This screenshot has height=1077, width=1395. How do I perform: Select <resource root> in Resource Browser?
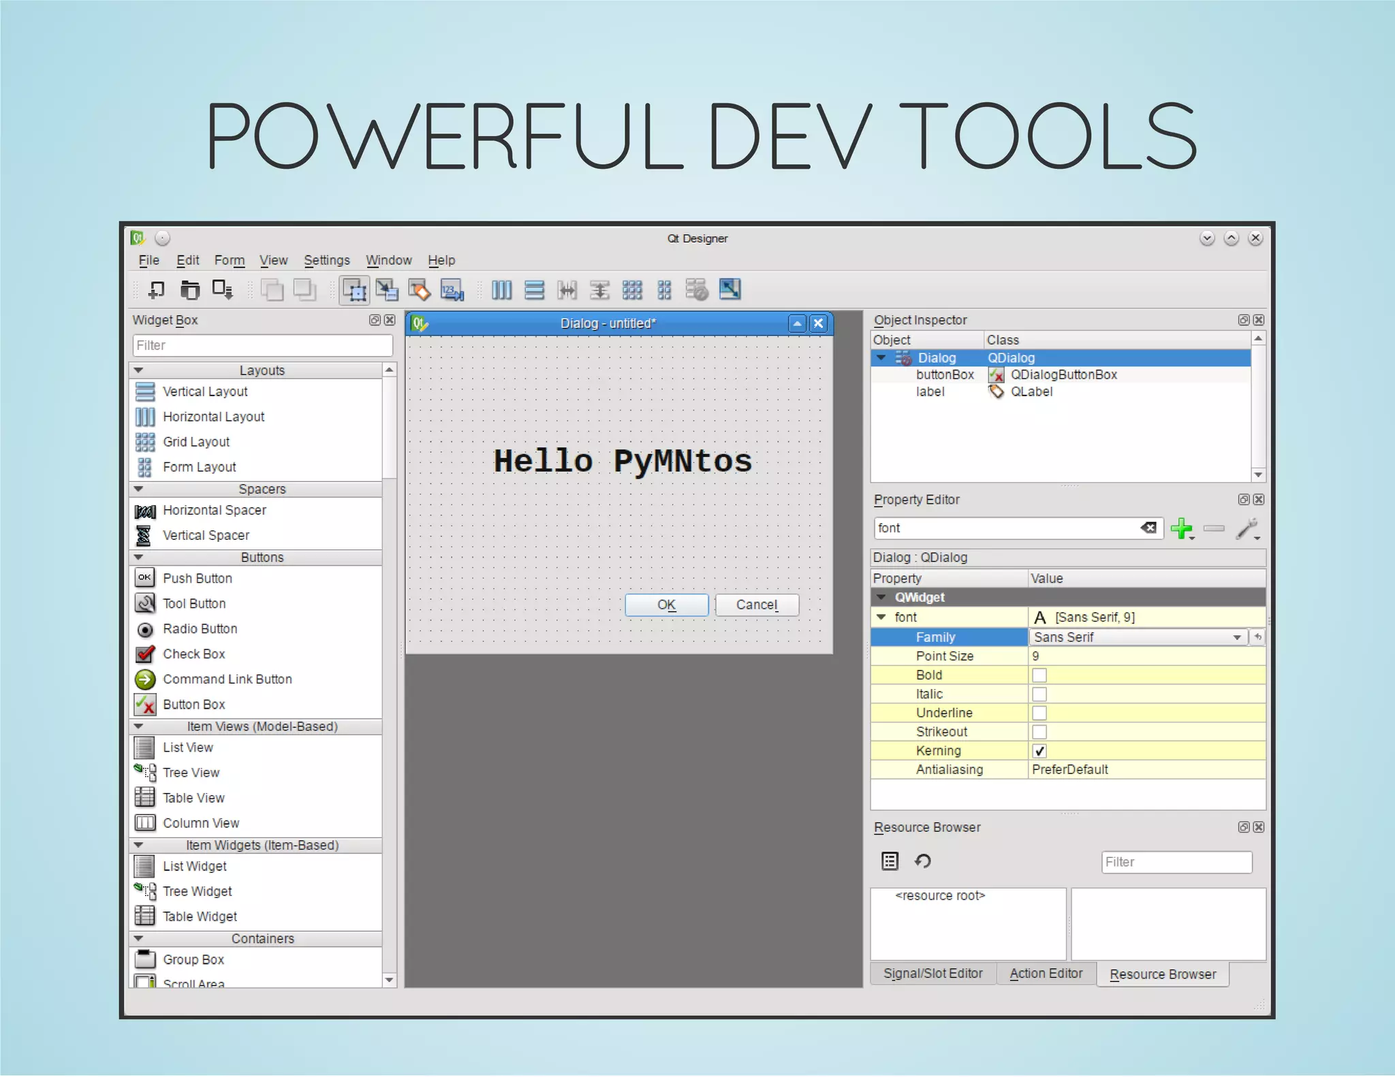(x=940, y=895)
